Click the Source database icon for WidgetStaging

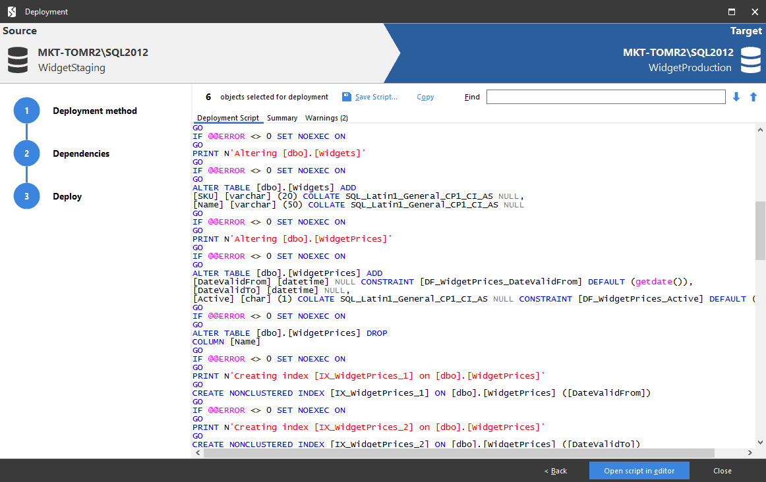click(x=17, y=59)
